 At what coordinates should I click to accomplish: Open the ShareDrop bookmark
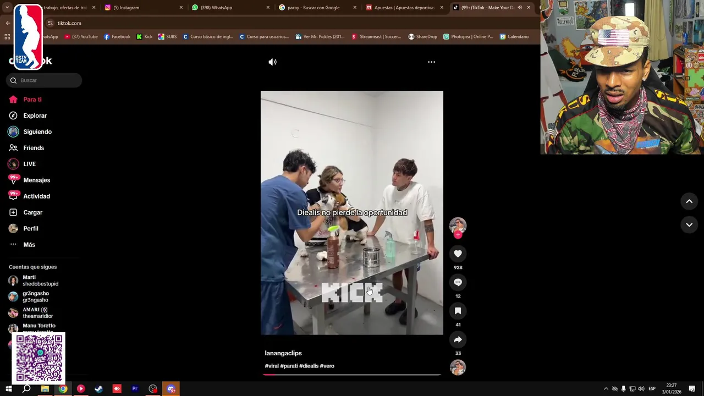(422, 37)
